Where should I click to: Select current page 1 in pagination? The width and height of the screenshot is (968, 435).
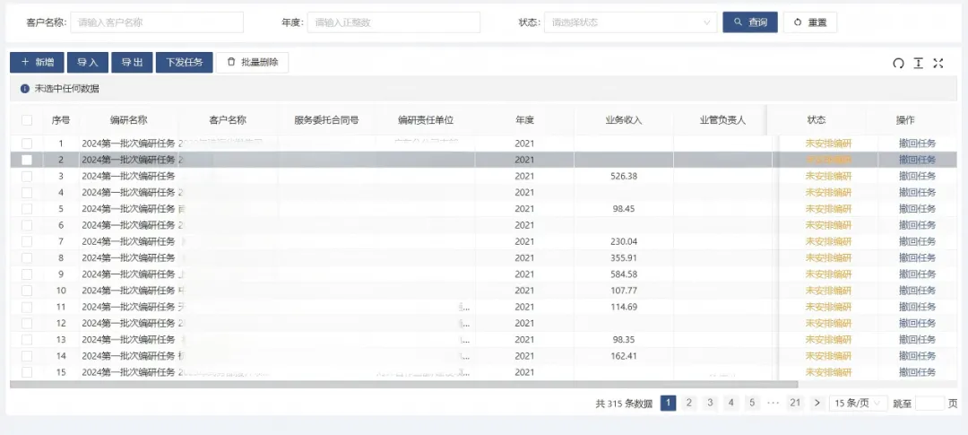tap(668, 403)
